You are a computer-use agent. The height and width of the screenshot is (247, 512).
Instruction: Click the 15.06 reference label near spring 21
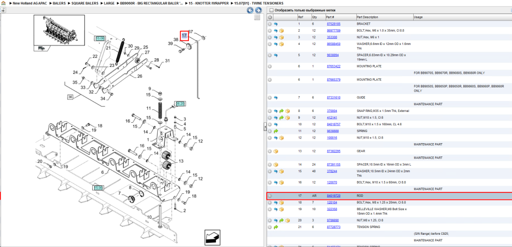click(x=100, y=38)
